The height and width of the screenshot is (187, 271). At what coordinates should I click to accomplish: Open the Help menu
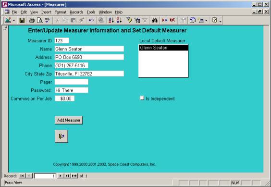(x=119, y=12)
